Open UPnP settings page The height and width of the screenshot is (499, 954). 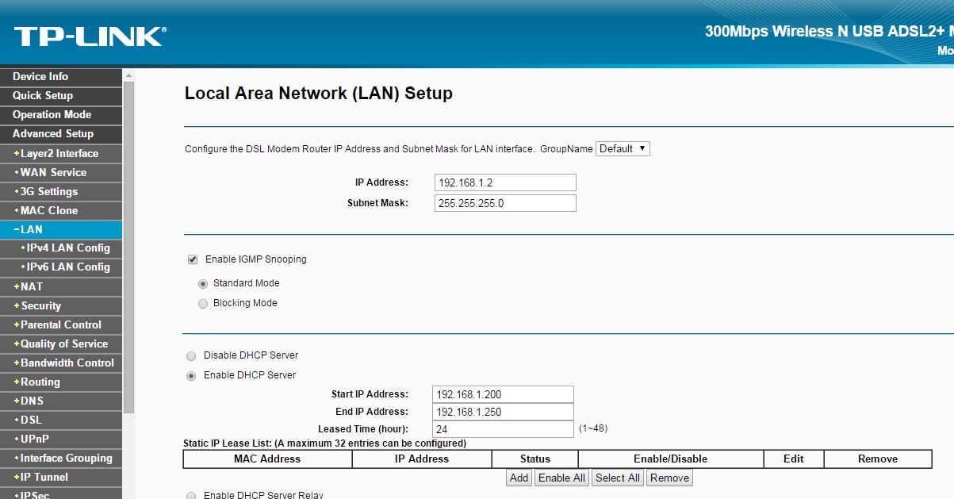(x=61, y=439)
